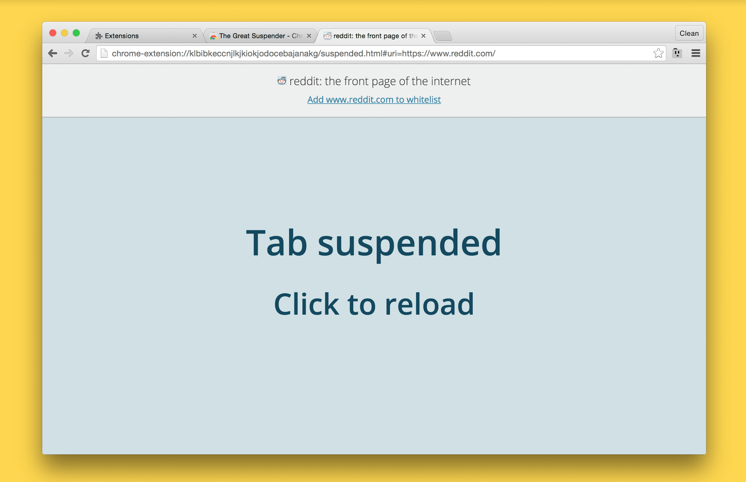The width and height of the screenshot is (746, 482).
Task: Click the macOS red close button
Action: (x=55, y=34)
